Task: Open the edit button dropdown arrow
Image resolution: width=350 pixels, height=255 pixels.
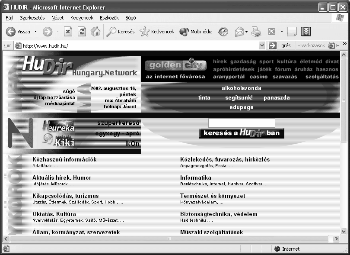Action: coord(282,32)
